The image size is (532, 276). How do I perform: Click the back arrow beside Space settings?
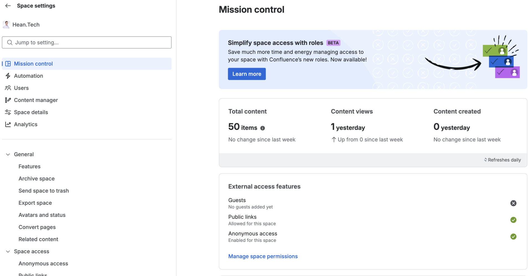coord(8,6)
